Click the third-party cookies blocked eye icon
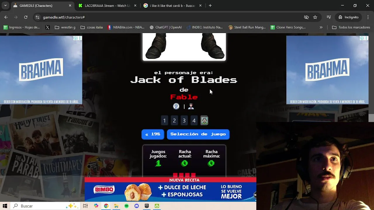The height and width of the screenshot is (210, 374). tap(306, 17)
